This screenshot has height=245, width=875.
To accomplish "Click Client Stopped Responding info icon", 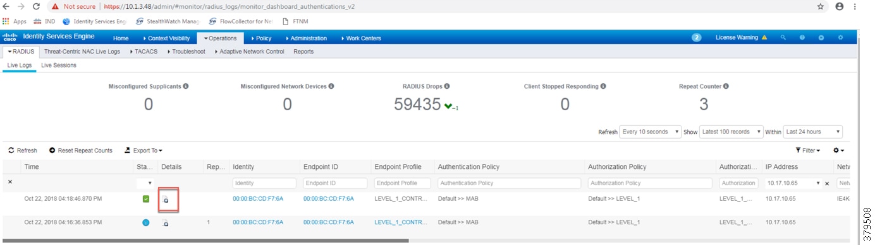I will coord(603,86).
